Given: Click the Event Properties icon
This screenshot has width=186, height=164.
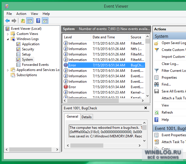Looking at the screenshot, I should [156, 135].
